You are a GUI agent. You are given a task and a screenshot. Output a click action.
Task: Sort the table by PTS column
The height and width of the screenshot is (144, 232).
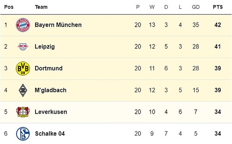(218, 7)
